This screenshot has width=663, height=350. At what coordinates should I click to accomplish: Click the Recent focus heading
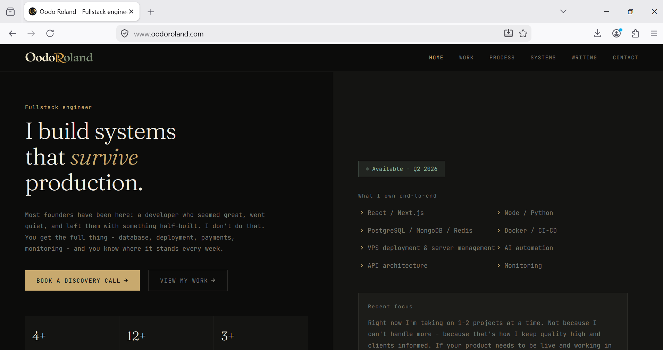(x=390, y=307)
